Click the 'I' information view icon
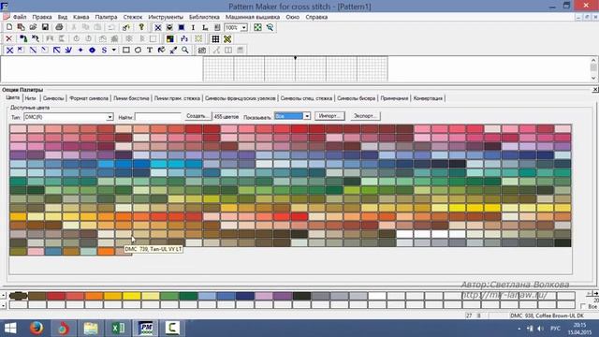The height and width of the screenshot is (337, 599). [193, 27]
